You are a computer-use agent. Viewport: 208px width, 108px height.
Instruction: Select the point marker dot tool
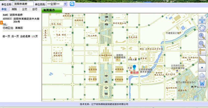click(202, 67)
